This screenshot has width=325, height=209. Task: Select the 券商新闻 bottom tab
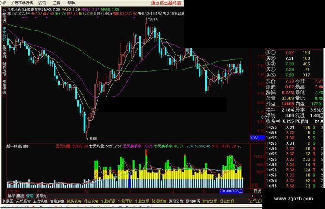click(193, 201)
